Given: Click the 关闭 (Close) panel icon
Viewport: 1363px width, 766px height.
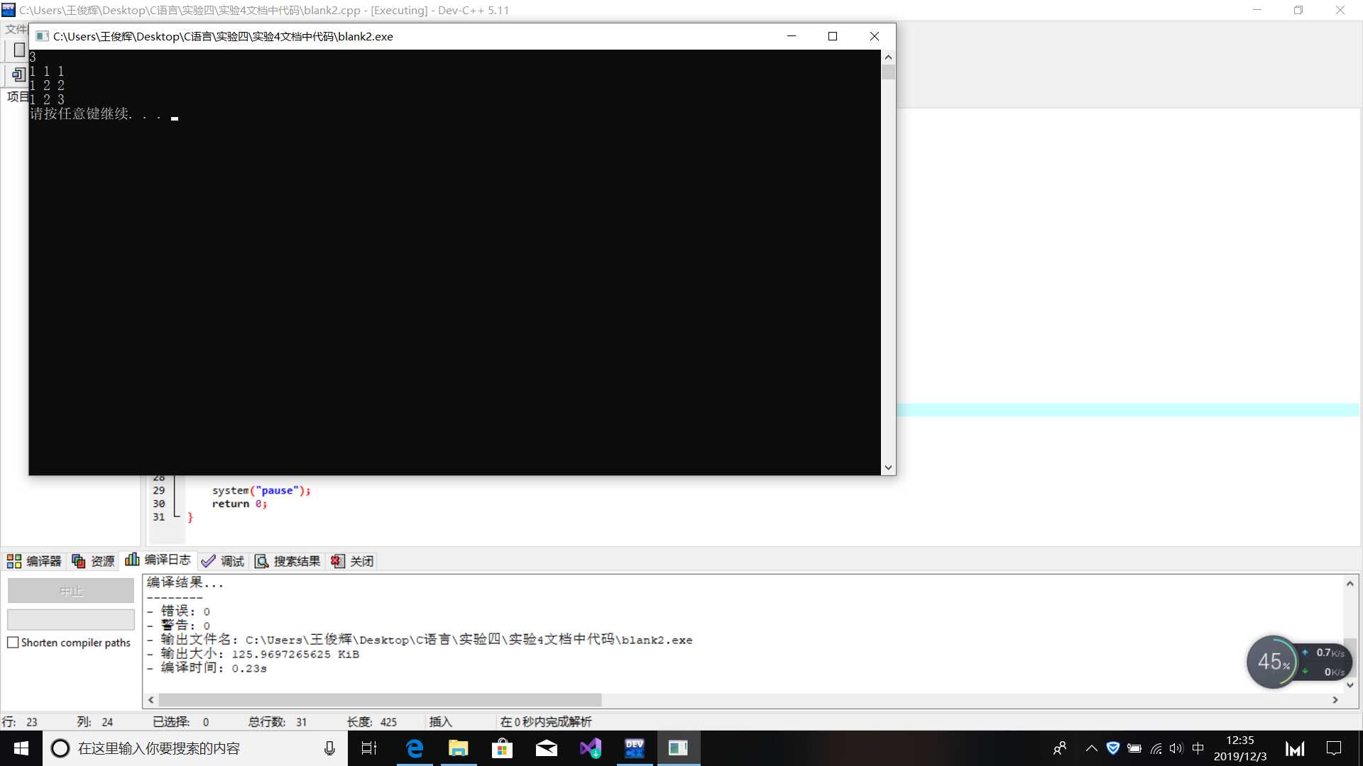Looking at the screenshot, I should point(337,561).
